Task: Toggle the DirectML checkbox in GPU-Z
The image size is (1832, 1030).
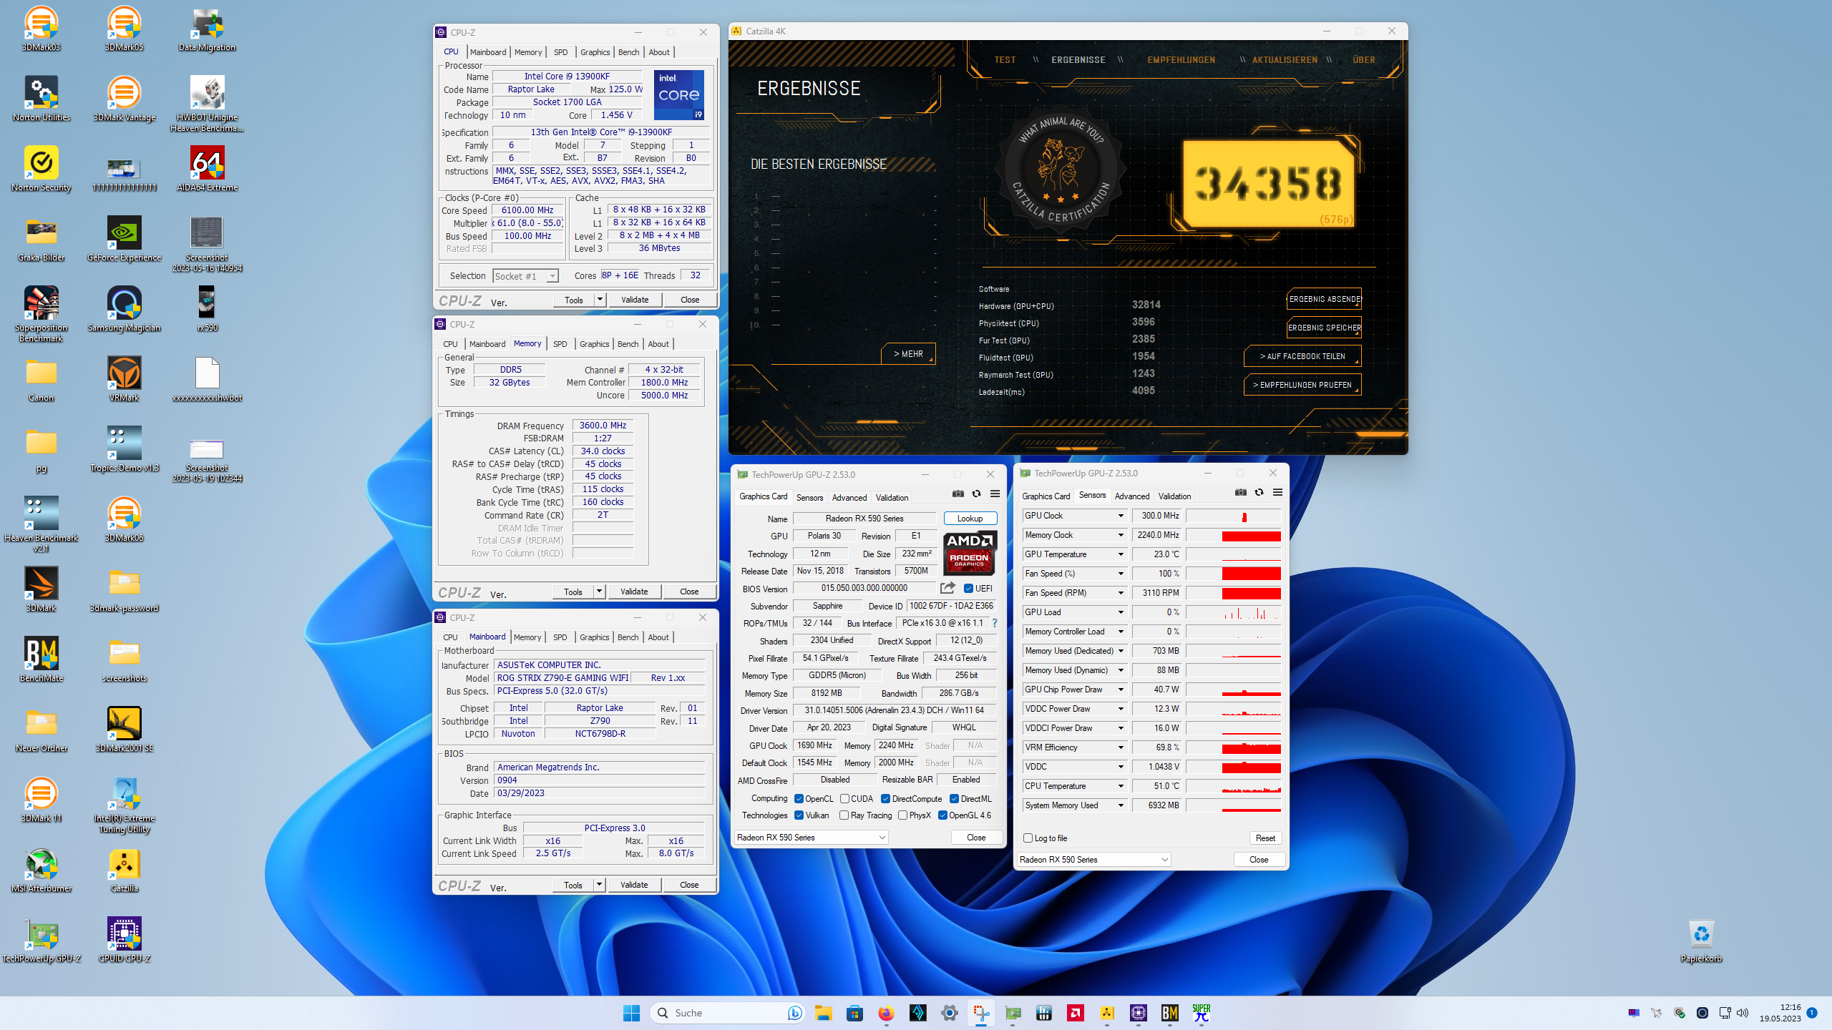Action: (954, 799)
